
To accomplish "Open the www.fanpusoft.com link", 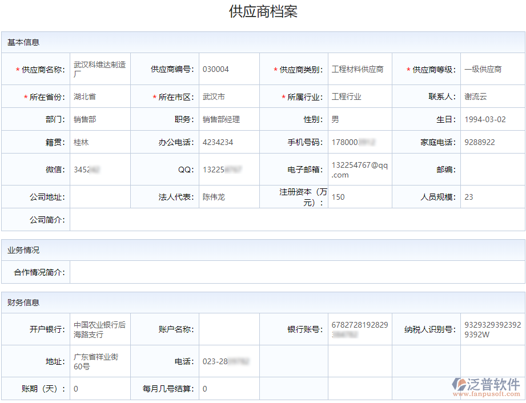I will (x=485, y=394).
